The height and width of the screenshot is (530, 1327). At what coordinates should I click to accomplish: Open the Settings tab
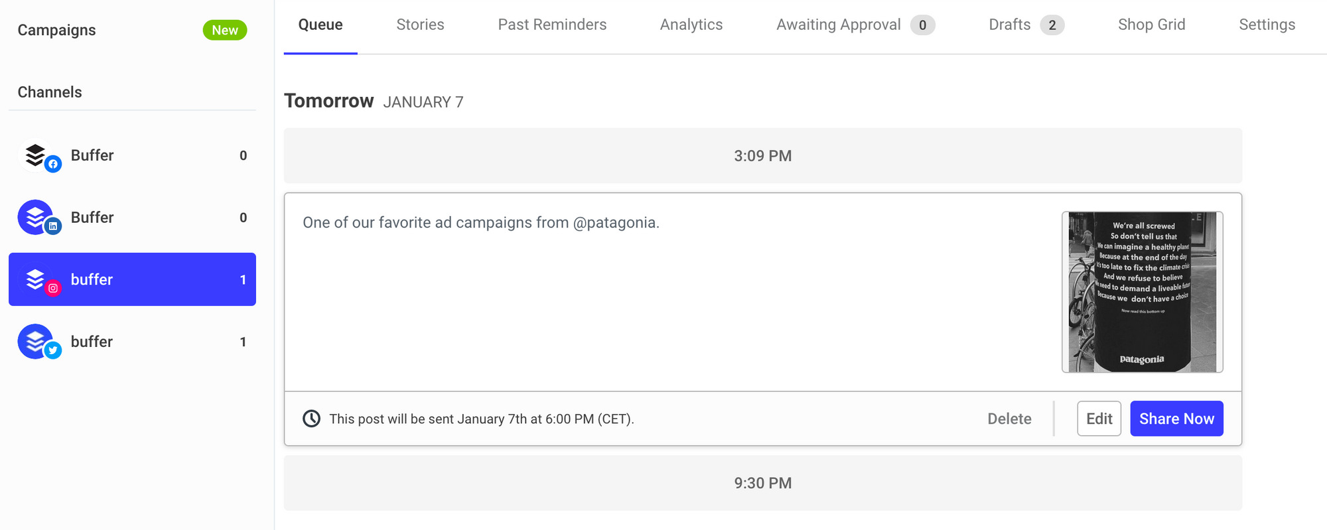click(1267, 25)
